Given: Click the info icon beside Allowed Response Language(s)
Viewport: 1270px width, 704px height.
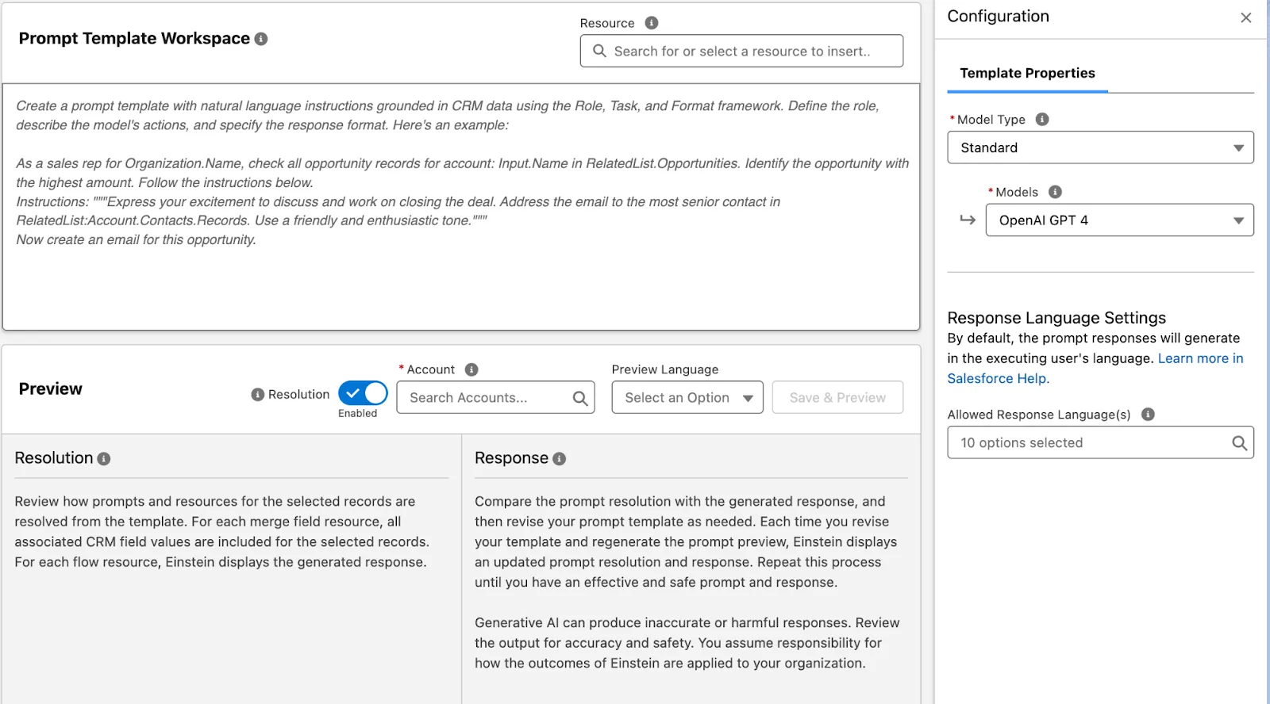Looking at the screenshot, I should pyautogui.click(x=1146, y=414).
